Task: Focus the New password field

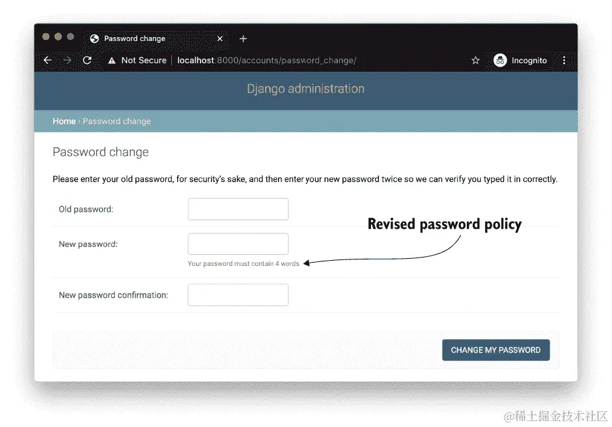Action: click(x=238, y=244)
